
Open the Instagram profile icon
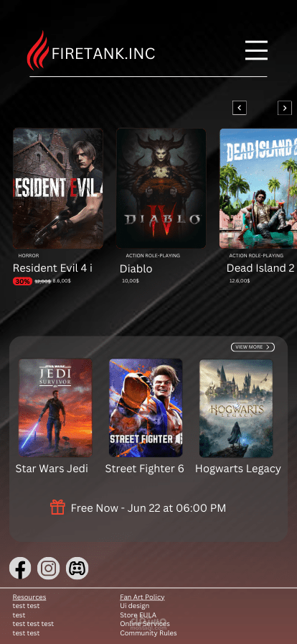pyautogui.click(x=48, y=569)
